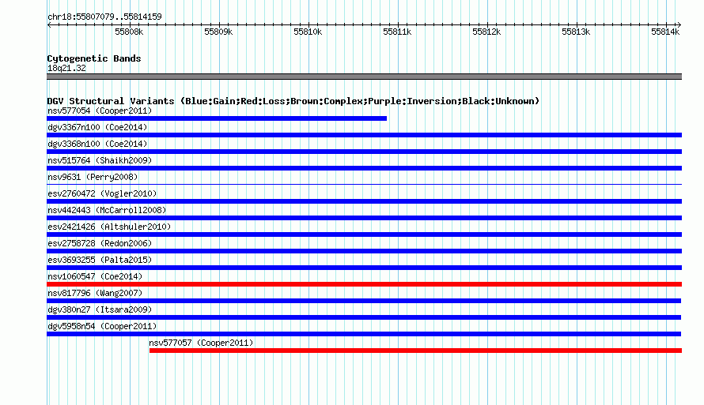Screen dimensions: 704x405
Task: Click the 55813k ruler label
Action: click(x=576, y=32)
